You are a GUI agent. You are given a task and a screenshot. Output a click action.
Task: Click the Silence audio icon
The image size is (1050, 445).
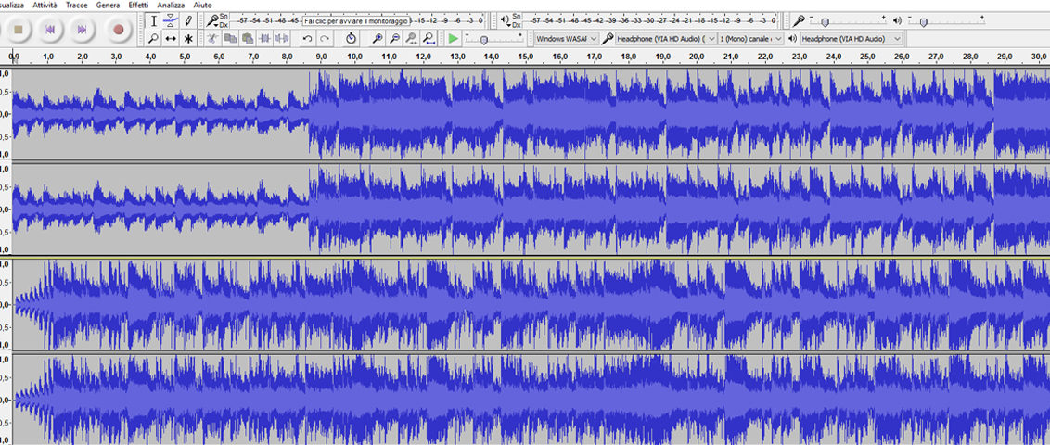tap(282, 39)
